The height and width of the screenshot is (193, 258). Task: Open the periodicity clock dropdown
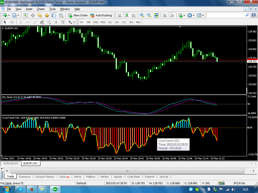coord(193,15)
